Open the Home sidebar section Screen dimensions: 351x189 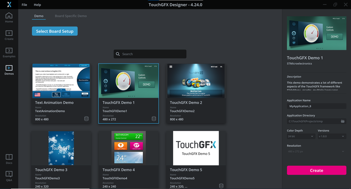tap(9, 17)
